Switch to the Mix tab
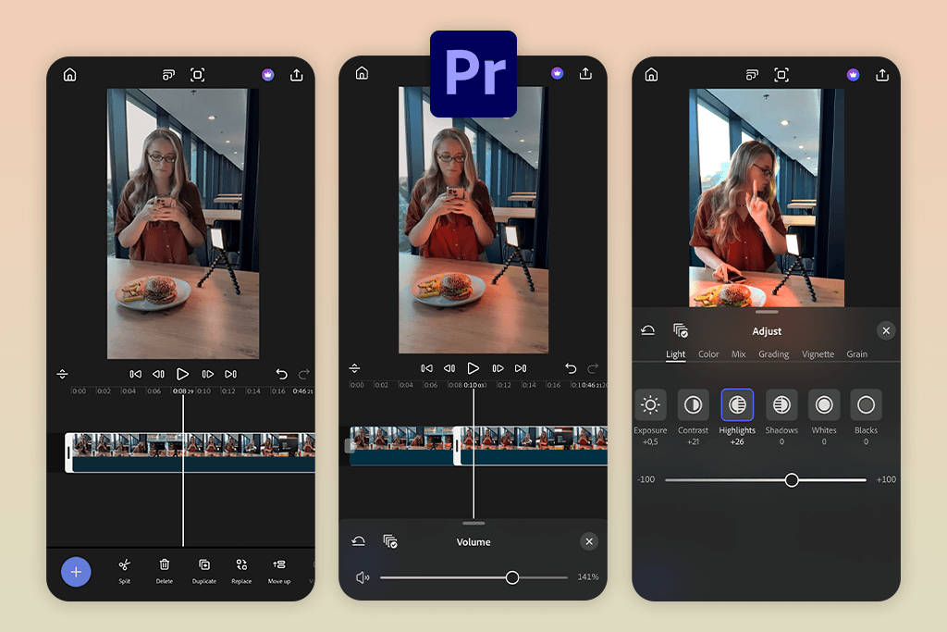This screenshot has width=947, height=632. 739,354
